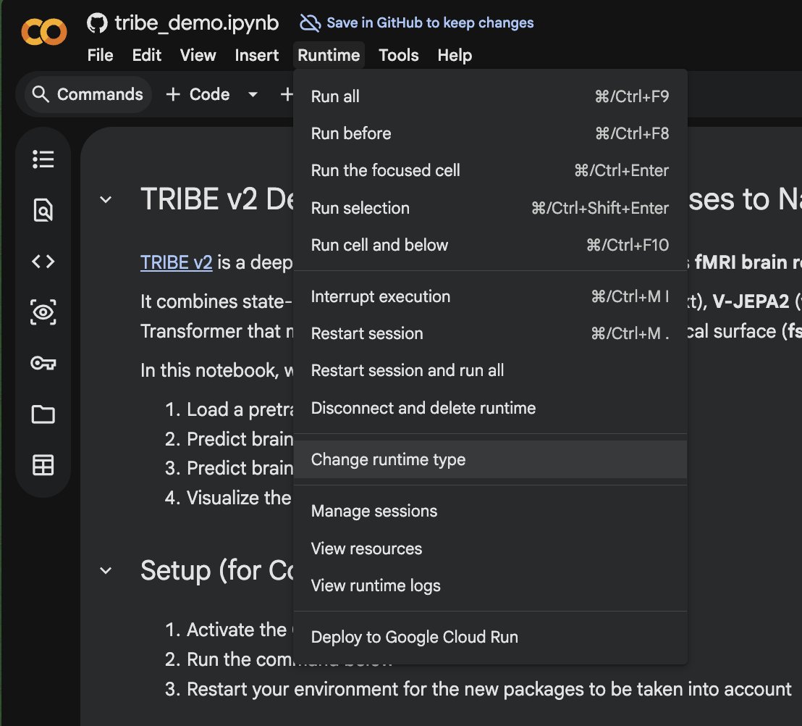The height and width of the screenshot is (726, 802).
Task: Select Change runtime type
Action: [x=388, y=460]
